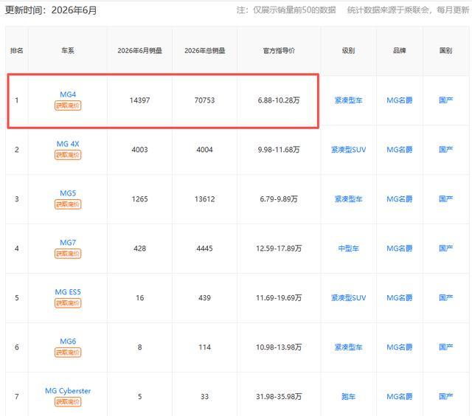Open 国产 origin link in MG5 row
Screen dimensions: 472x416
[x=445, y=199]
